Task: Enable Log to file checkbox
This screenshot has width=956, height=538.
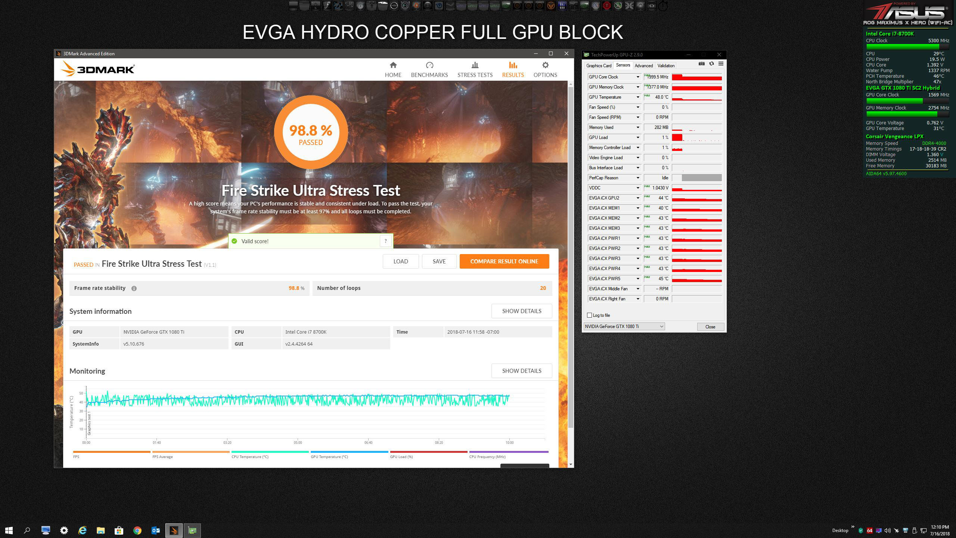Action: click(x=590, y=315)
